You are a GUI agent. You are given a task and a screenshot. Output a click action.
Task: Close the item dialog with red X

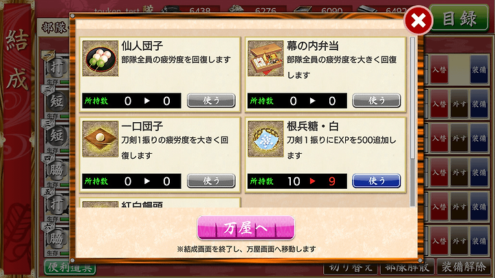click(x=419, y=21)
